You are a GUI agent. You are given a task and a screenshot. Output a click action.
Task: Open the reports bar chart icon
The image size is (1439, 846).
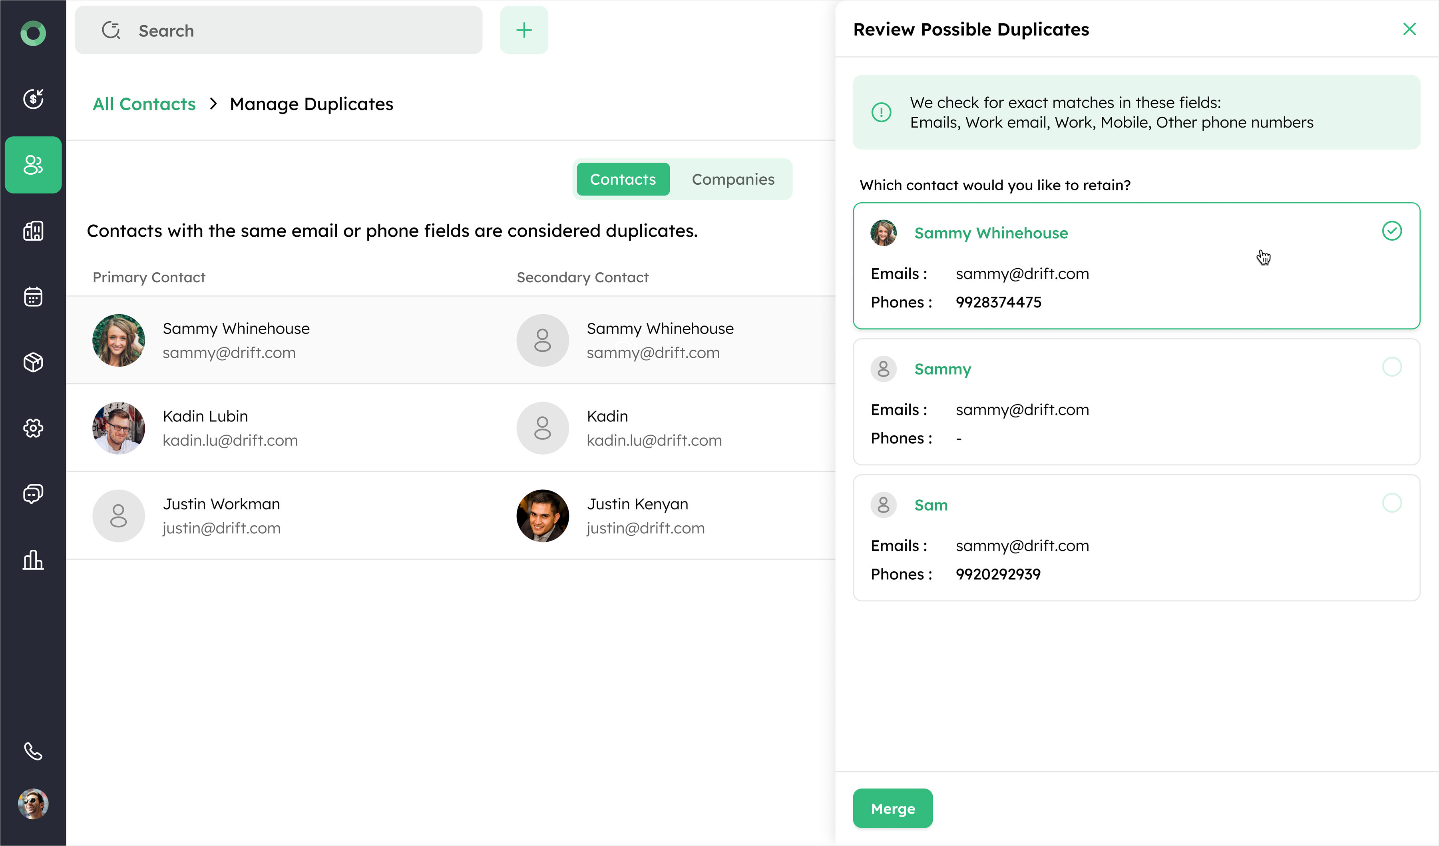point(33,560)
